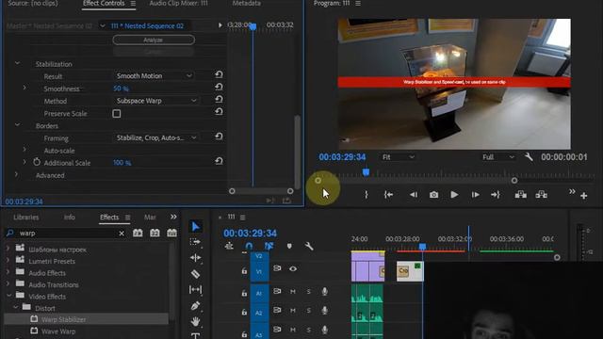This screenshot has width=603, height=339.
Task: Reset the Method parameter
Action: (x=219, y=99)
